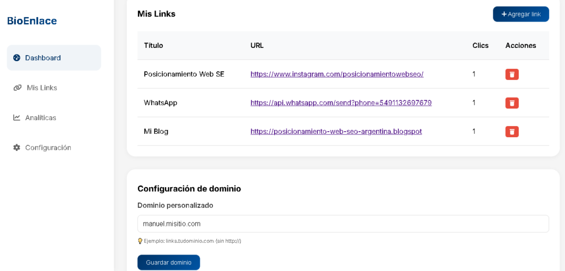
Task: Open the Dashboard menu item
Action: click(x=54, y=58)
